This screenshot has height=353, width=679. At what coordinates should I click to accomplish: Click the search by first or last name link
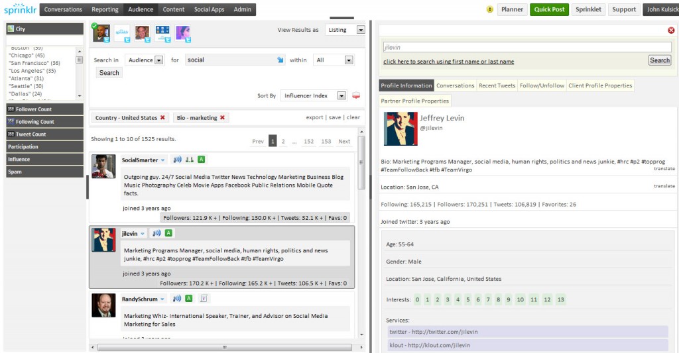pos(448,62)
